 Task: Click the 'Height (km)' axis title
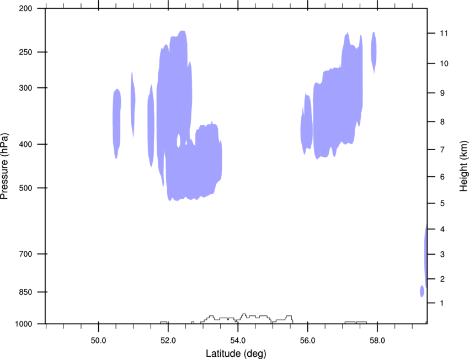click(463, 166)
